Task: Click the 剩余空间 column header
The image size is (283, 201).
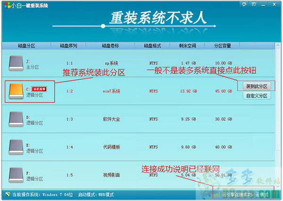Action: [x=187, y=46]
